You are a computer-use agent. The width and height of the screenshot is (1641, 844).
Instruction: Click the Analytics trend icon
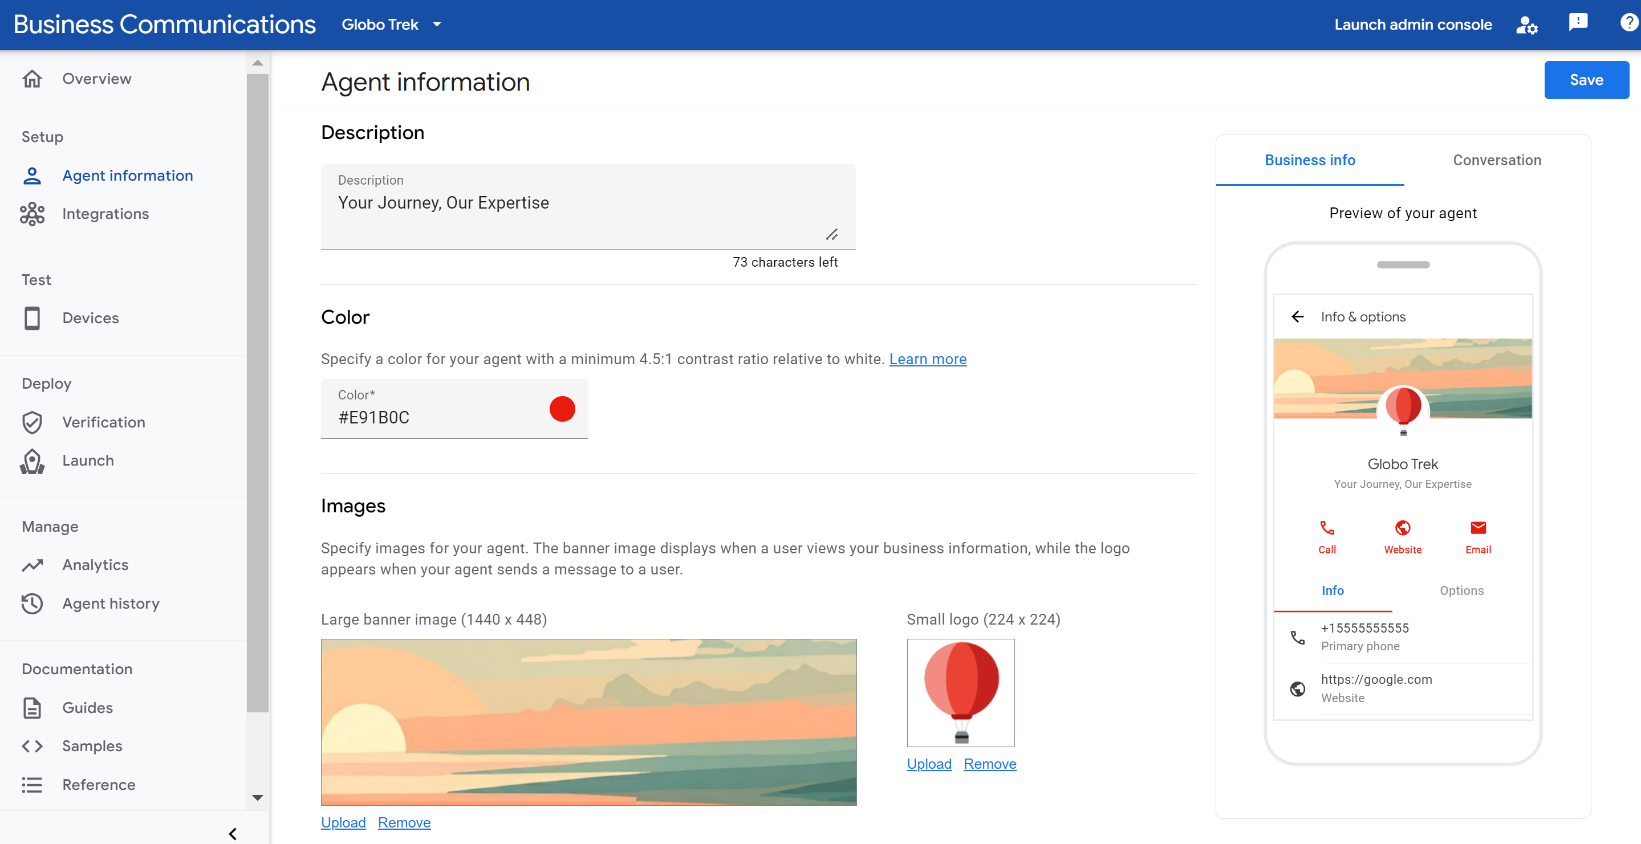(x=31, y=564)
